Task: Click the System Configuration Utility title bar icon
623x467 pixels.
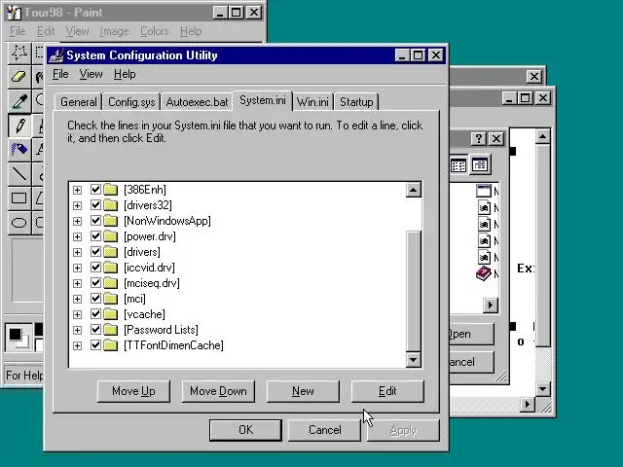Action: pyautogui.click(x=56, y=55)
